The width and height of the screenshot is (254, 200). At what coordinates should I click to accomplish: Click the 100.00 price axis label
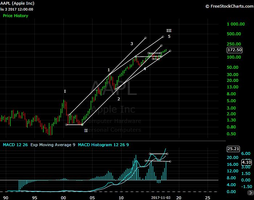coord(234,57)
